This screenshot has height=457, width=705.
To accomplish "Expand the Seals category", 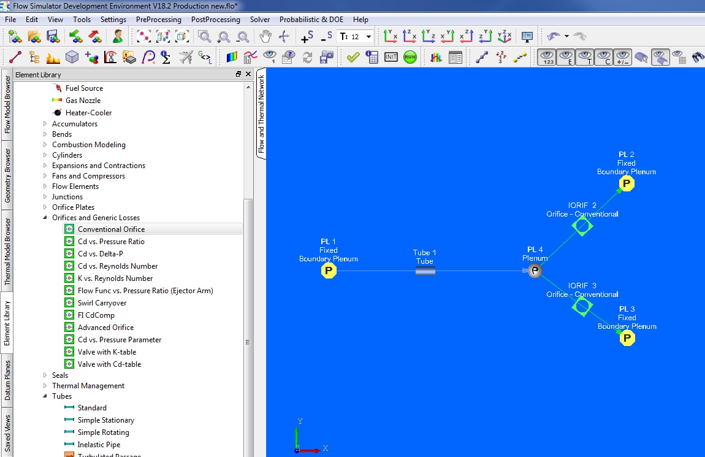I will coord(45,375).
